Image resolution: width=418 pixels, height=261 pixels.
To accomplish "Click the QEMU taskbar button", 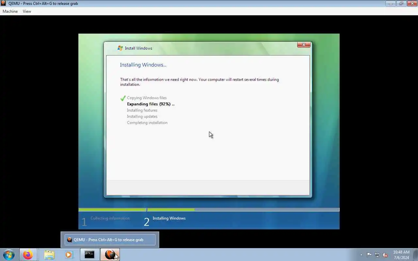I will click(110, 254).
